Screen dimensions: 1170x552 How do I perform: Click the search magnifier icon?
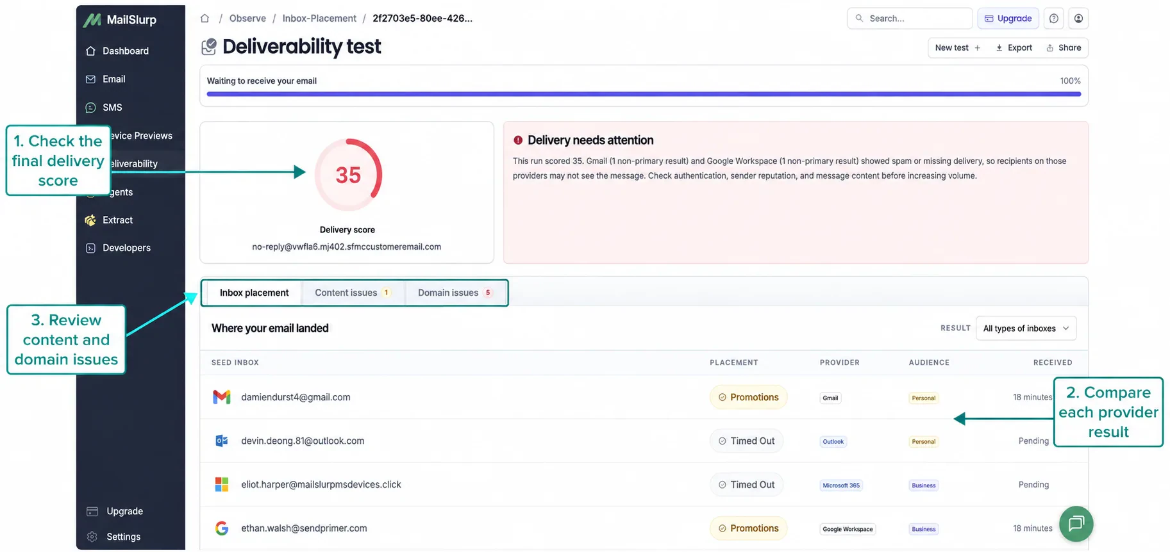coord(859,19)
